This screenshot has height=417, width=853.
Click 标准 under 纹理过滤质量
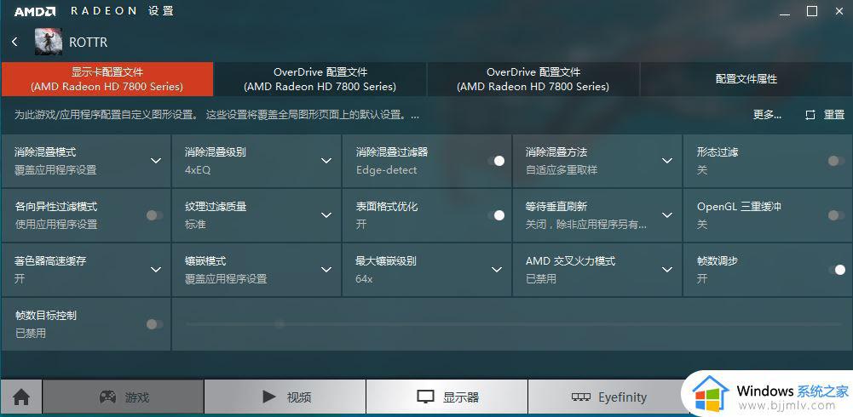point(195,225)
